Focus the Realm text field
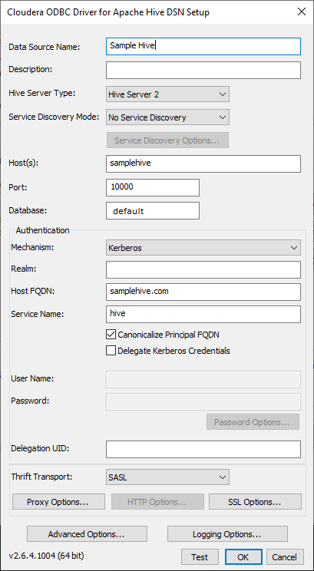Screen dimensions: 314x571 pyautogui.click(x=203, y=269)
